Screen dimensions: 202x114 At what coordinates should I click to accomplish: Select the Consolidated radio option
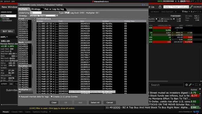point(1,21)
